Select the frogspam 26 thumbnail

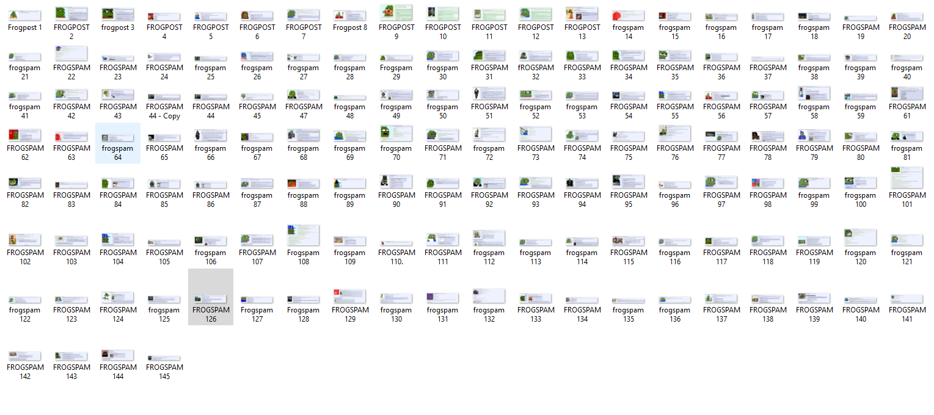pyautogui.click(x=257, y=57)
